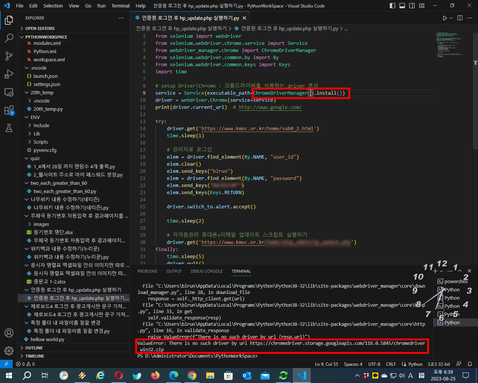Follow kmoc.or.kr sub0_2.html link on line 14
The width and height of the screenshot is (478, 383).
(x=257, y=128)
